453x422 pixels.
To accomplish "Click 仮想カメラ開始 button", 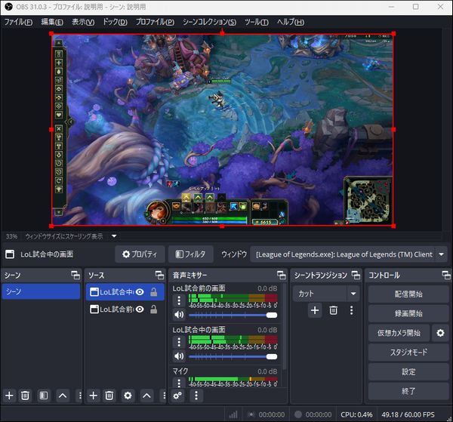I will pyautogui.click(x=399, y=333).
